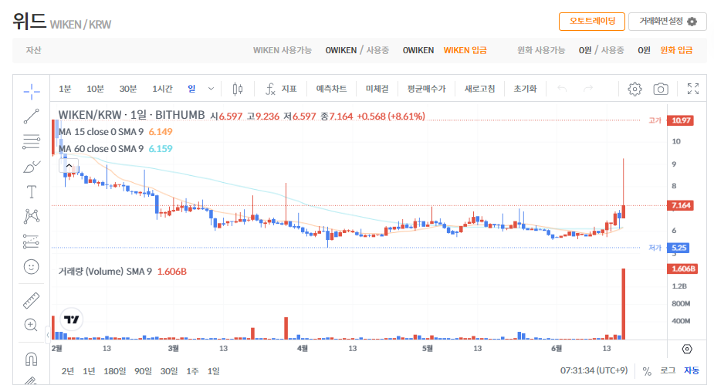Select the crosshair cursor tool
This screenshot has width=714, height=392.
(32, 92)
